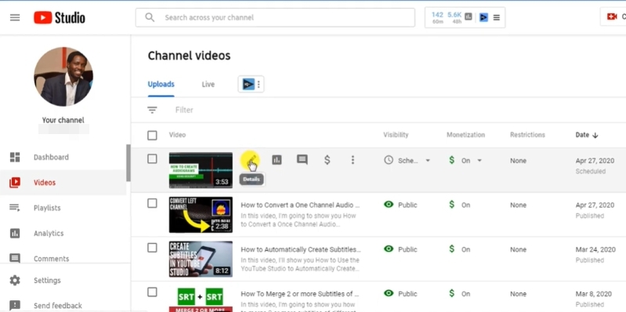The image size is (626, 312).
Task: Click the 5.6K 48h stat
Action: [x=454, y=17]
